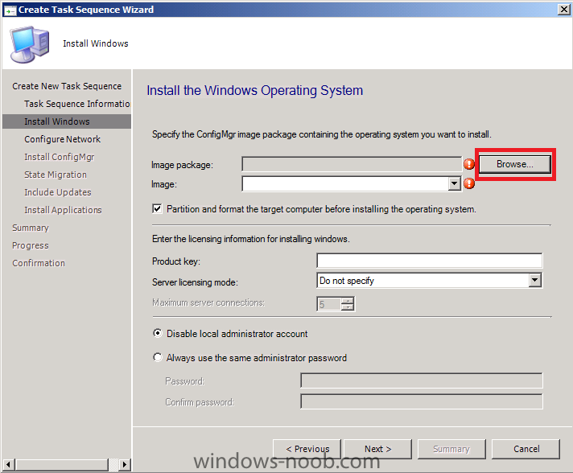Select Task Sequence Information step
Image resolution: width=573 pixels, height=473 pixels.
77,104
